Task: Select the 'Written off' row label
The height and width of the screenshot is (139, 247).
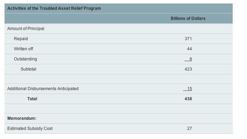Action: [23, 49]
